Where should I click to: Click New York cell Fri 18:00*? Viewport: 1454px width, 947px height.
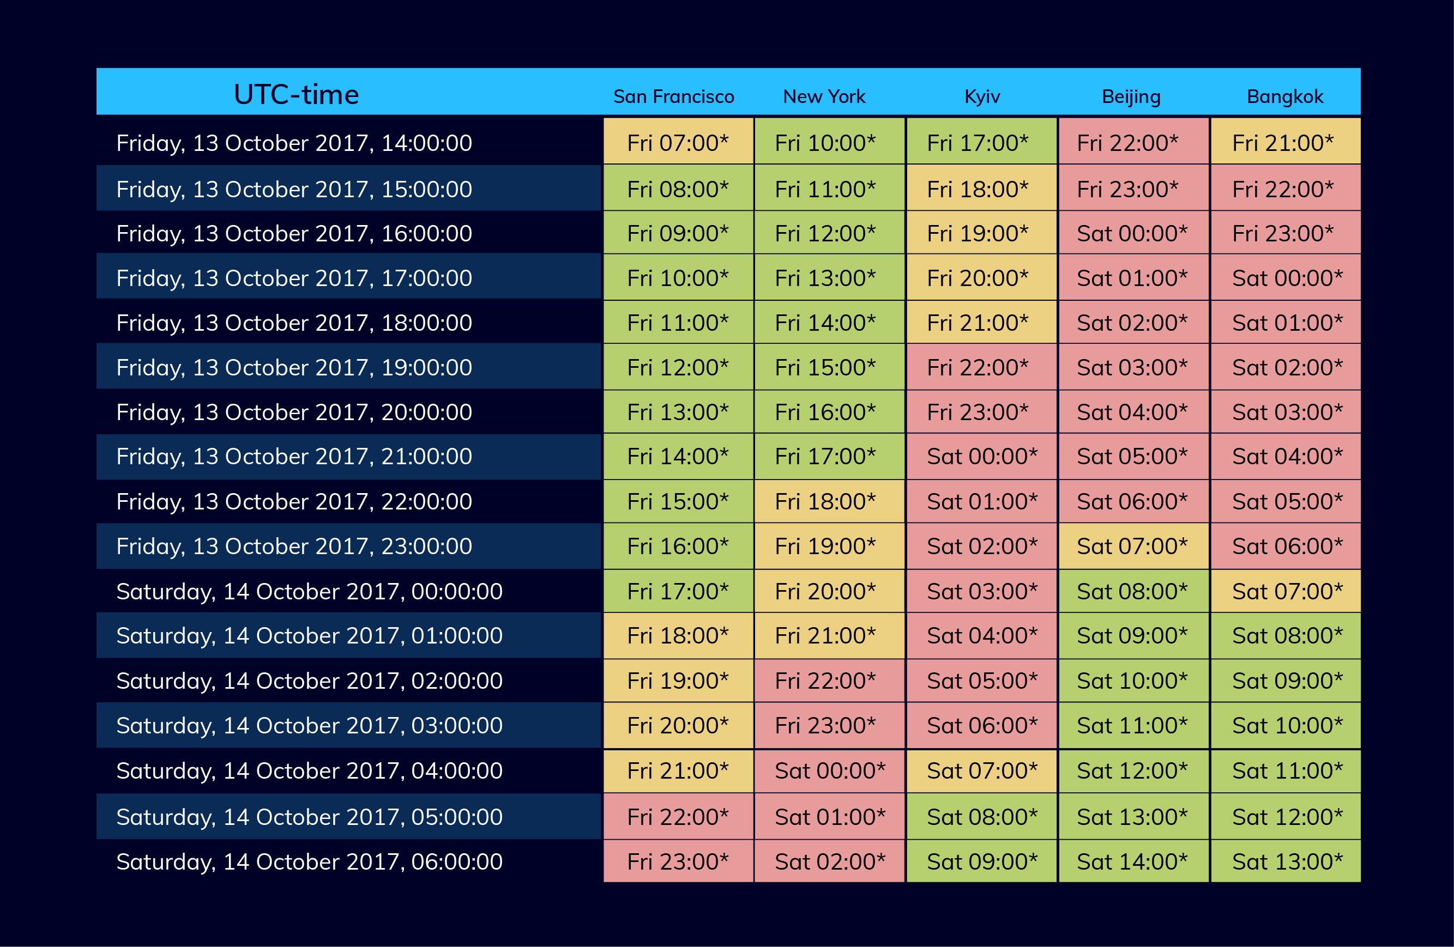825,501
